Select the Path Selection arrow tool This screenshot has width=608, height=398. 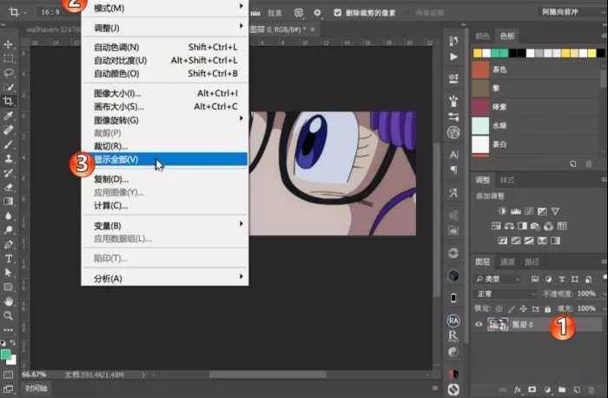point(8,273)
